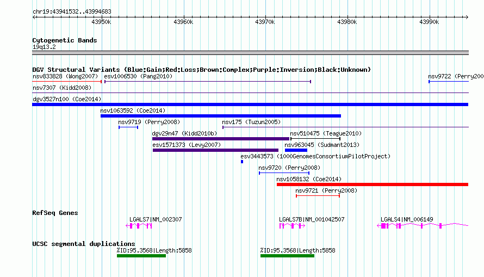Viewport: 484px width, 277px height.
Task: Click the tiny esv3443573 blue marker
Action: click(x=242, y=162)
